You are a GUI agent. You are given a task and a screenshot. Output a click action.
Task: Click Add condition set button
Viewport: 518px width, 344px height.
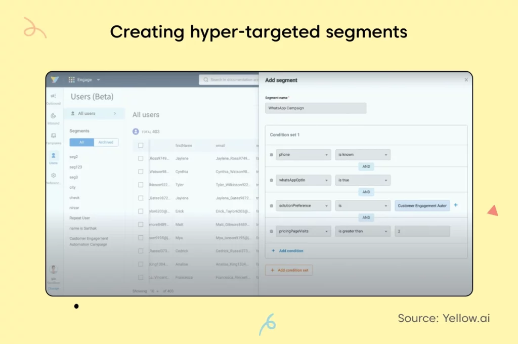(x=289, y=270)
